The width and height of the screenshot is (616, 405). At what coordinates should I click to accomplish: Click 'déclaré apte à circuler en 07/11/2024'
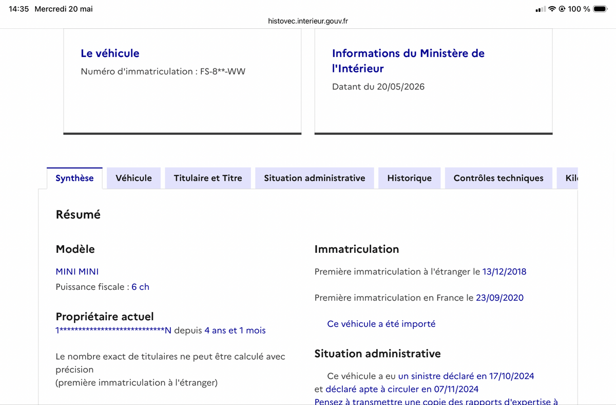pyautogui.click(x=402, y=389)
